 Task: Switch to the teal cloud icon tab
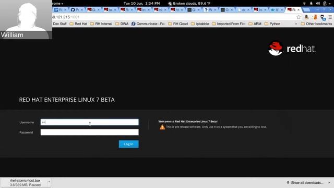tap(277, 9)
